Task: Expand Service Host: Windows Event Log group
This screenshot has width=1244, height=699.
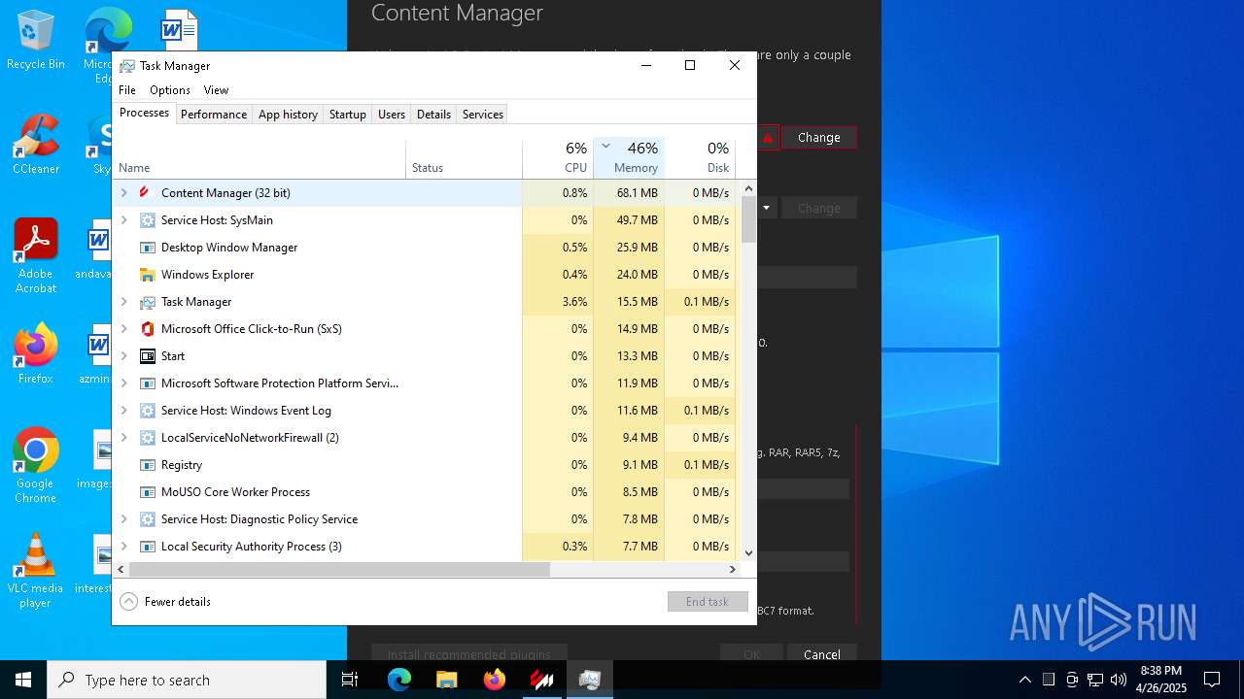Action: point(123,411)
